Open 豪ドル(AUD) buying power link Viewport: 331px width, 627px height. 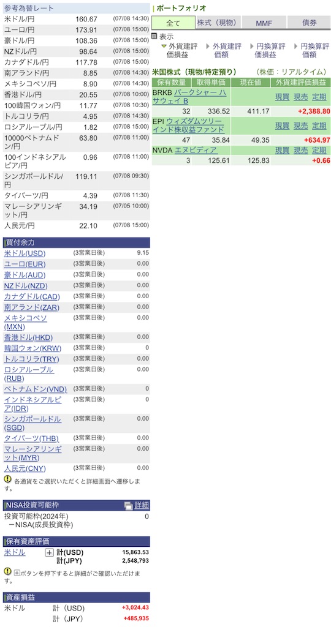click(25, 275)
